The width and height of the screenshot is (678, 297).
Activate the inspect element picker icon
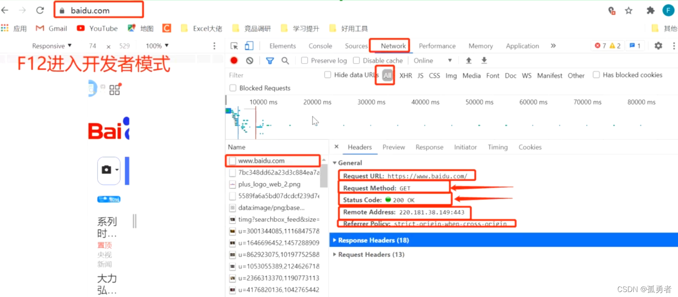click(234, 46)
